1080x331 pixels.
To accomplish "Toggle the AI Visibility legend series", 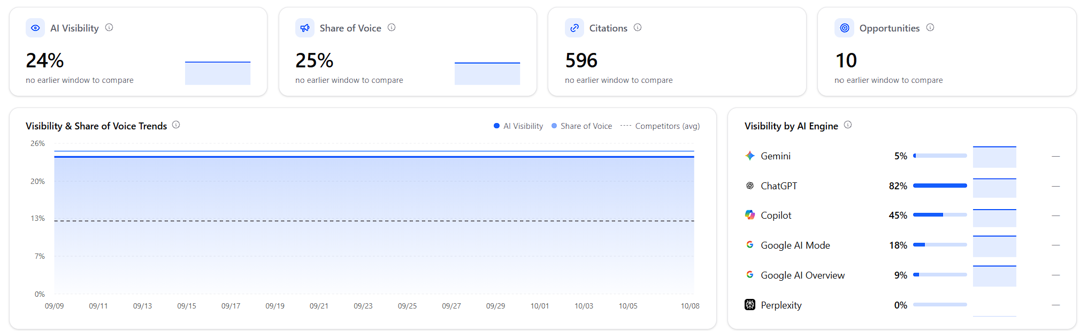I will coord(518,126).
